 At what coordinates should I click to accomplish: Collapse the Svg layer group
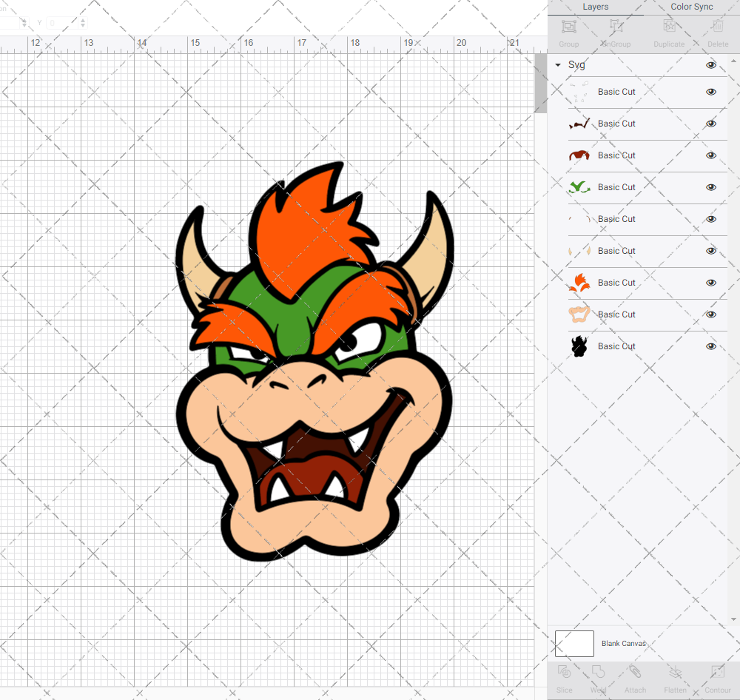click(x=558, y=64)
